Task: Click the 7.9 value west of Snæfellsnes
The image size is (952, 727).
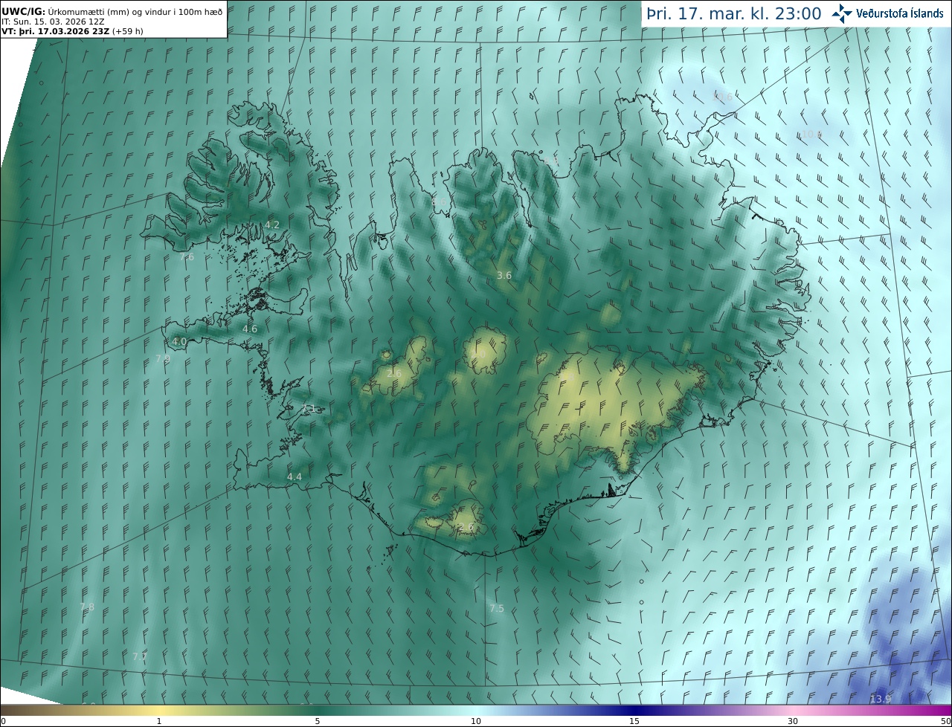Action: pyautogui.click(x=163, y=358)
